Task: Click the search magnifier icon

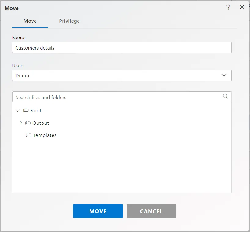Action: (226, 96)
